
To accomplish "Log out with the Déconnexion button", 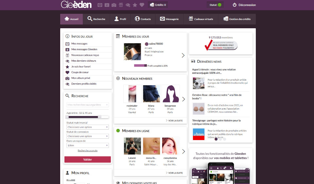I will (x=244, y=5).
